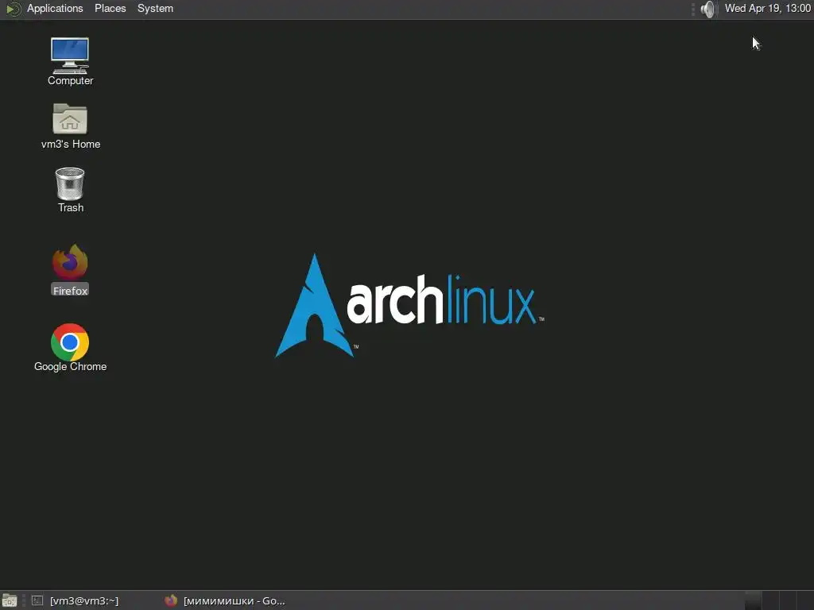Click the panel applet handle left of speaker
814x610 pixels.
(x=693, y=9)
